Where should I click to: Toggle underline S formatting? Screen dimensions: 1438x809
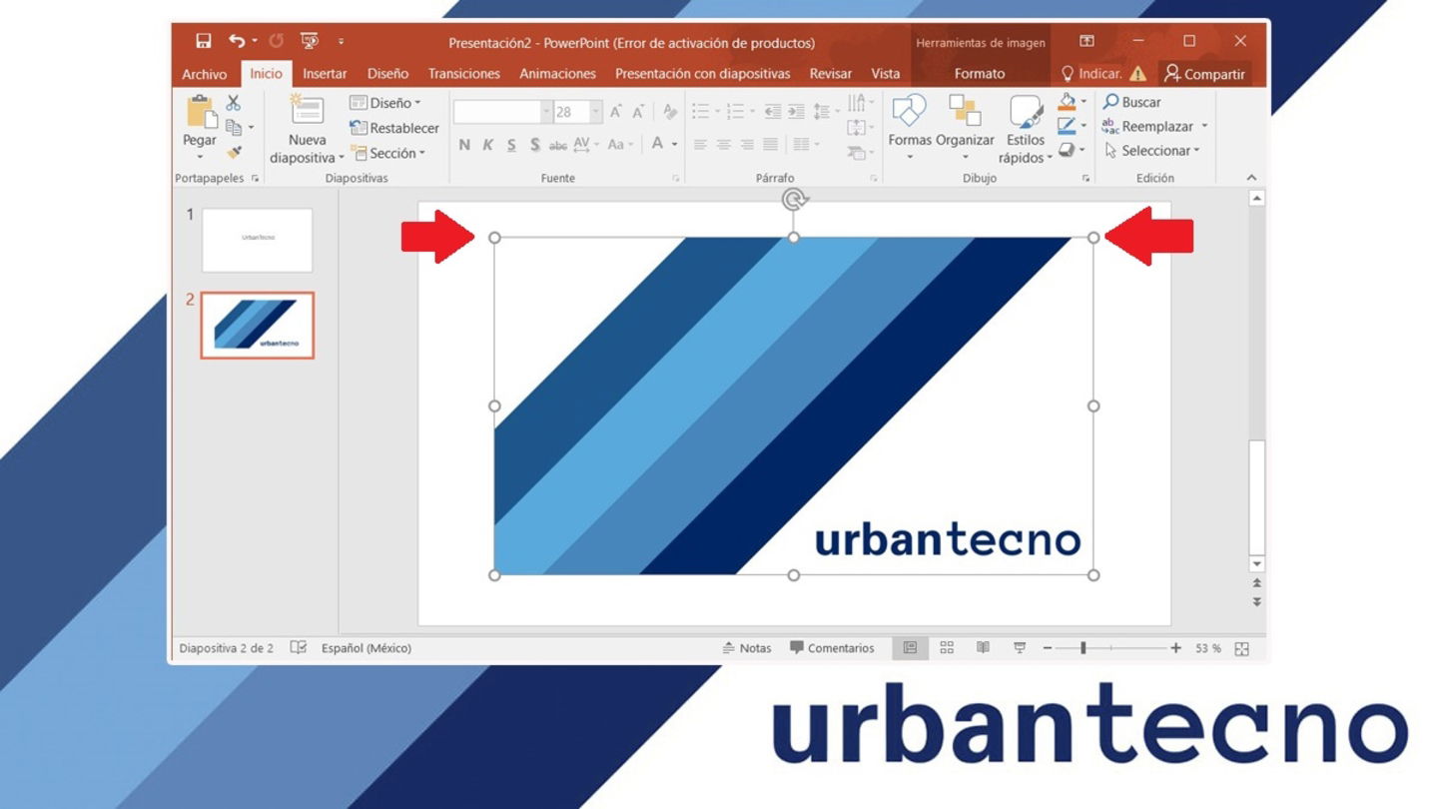click(x=511, y=145)
